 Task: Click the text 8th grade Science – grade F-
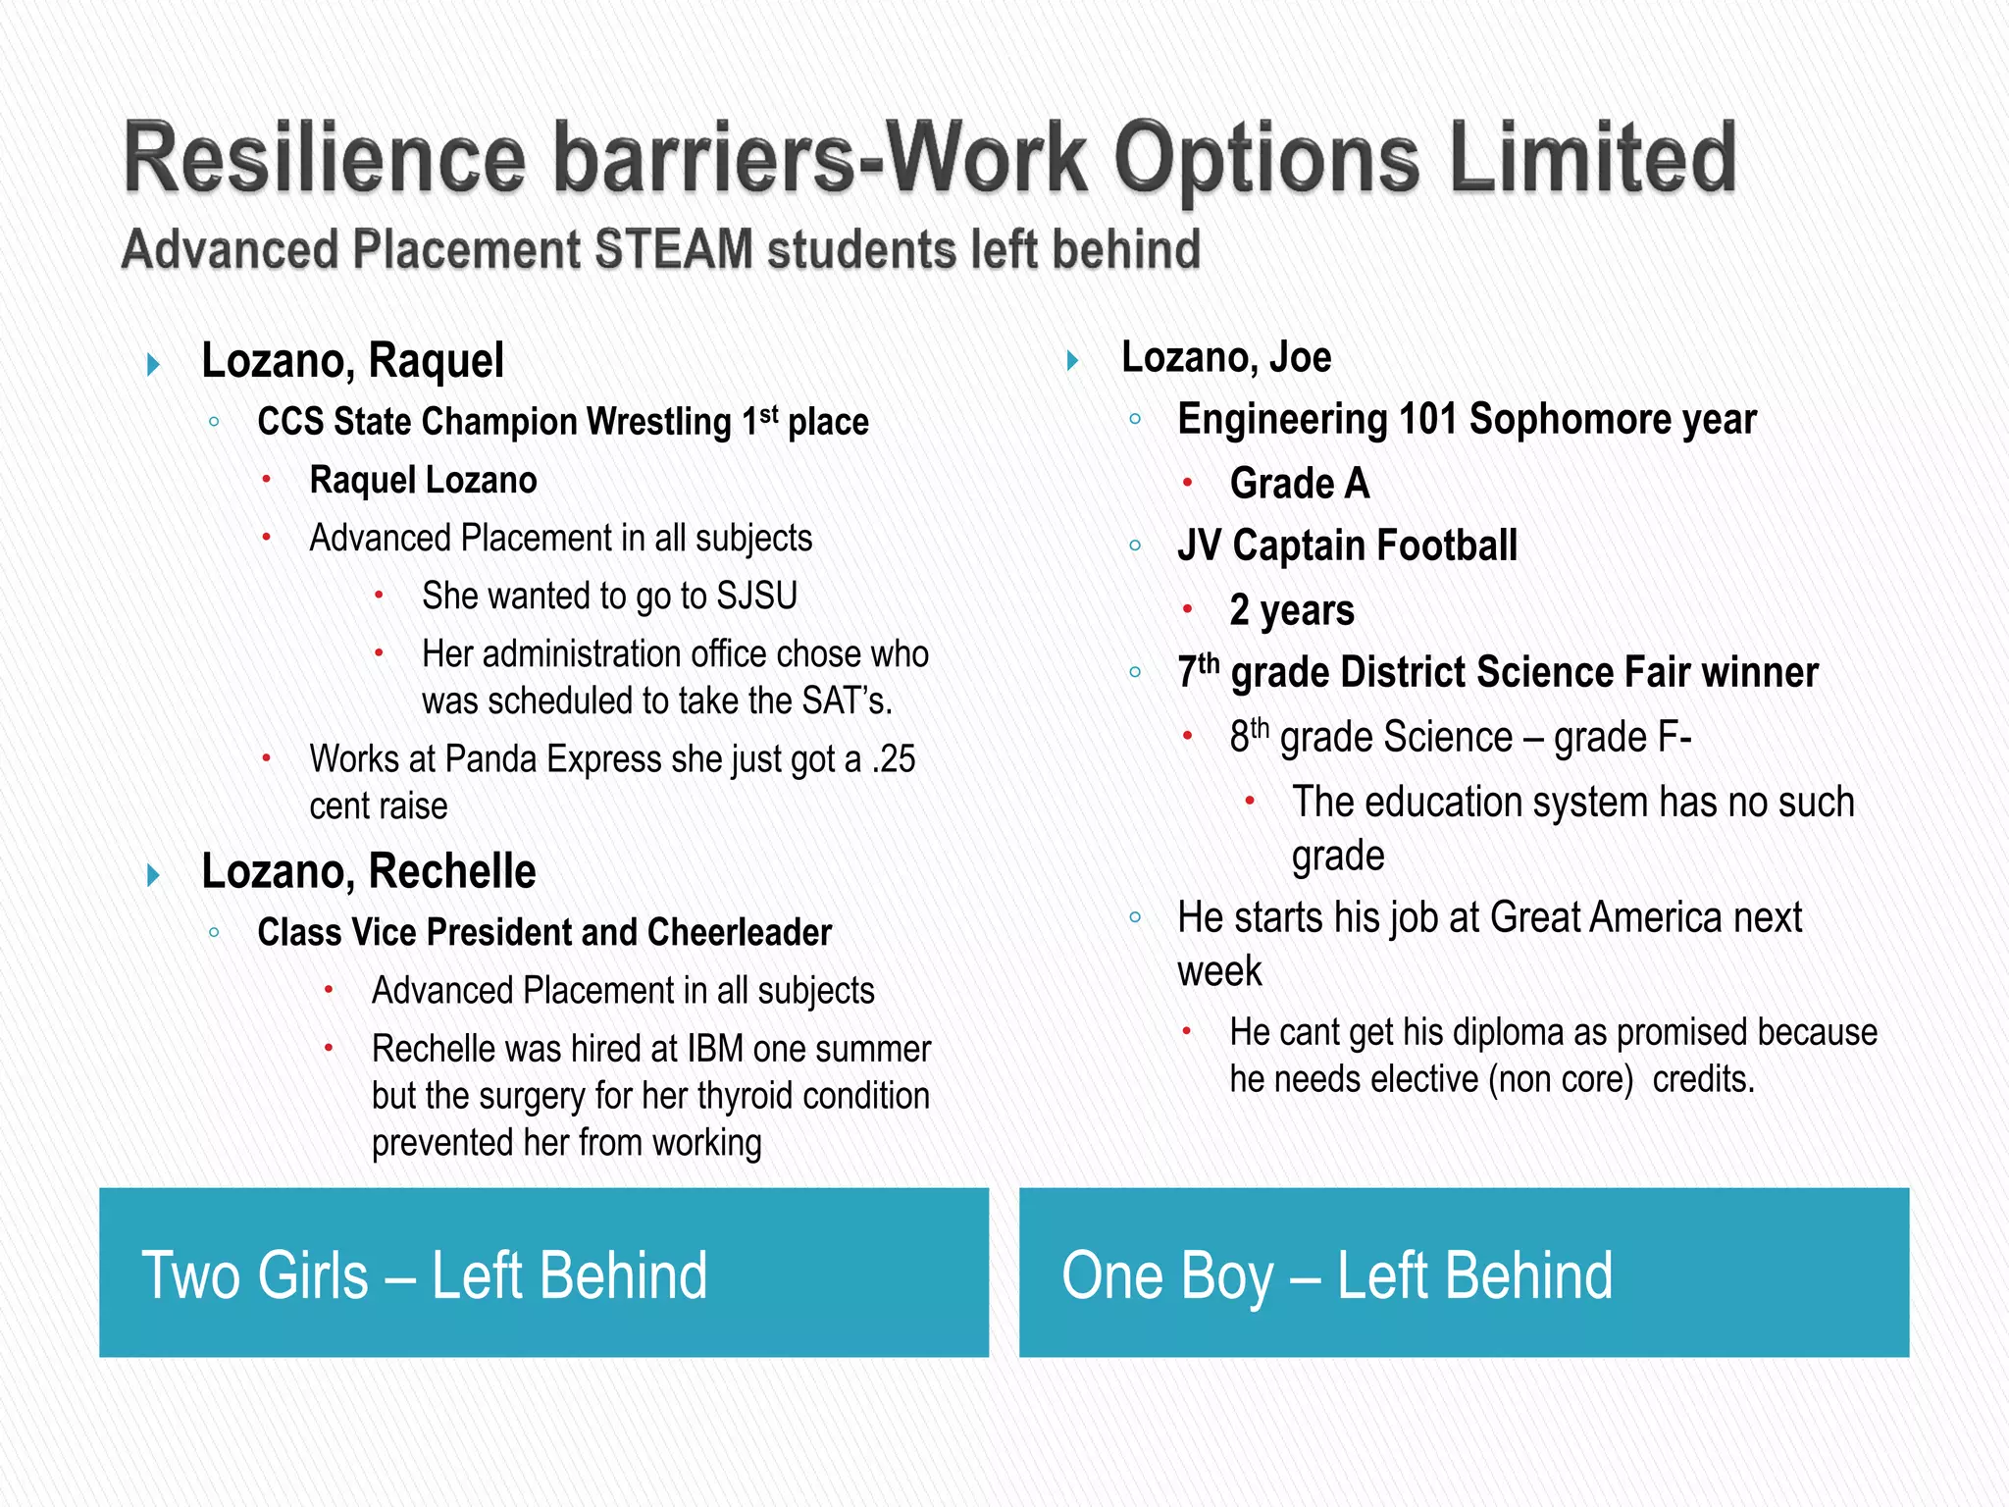pos(1461,736)
